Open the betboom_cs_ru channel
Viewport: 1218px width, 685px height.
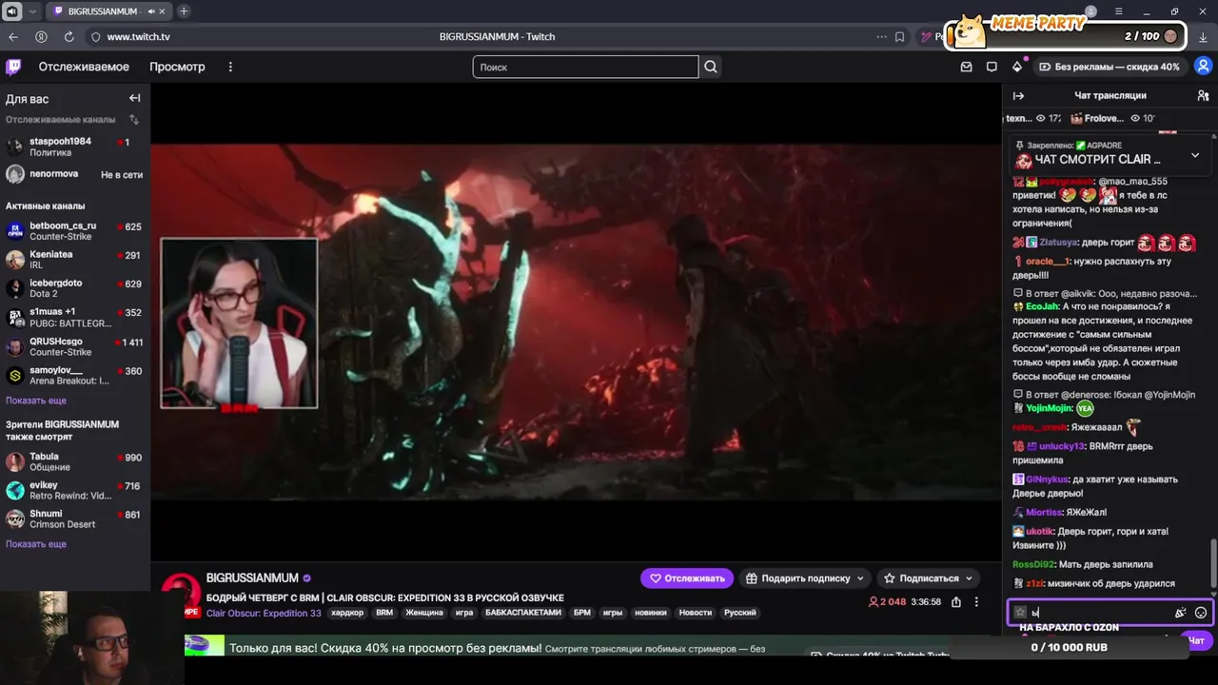pyautogui.click(x=74, y=231)
